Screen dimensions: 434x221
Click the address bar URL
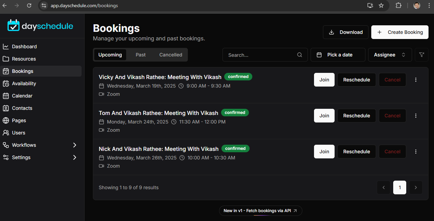coord(84,5)
